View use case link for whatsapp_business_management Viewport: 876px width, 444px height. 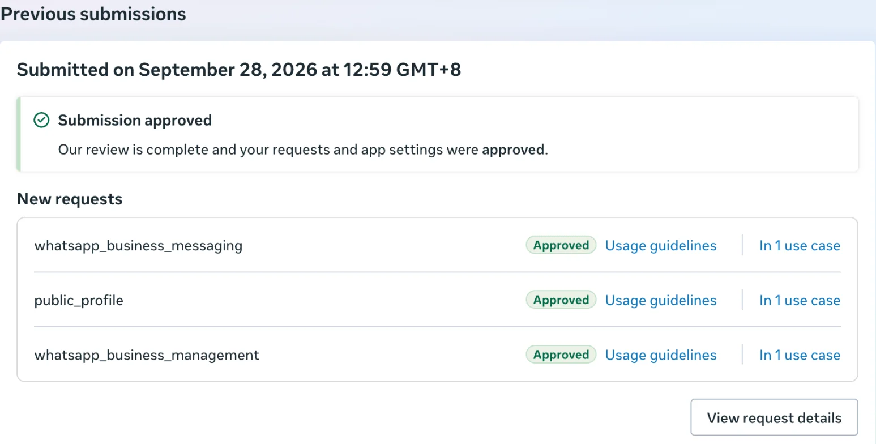coord(800,355)
